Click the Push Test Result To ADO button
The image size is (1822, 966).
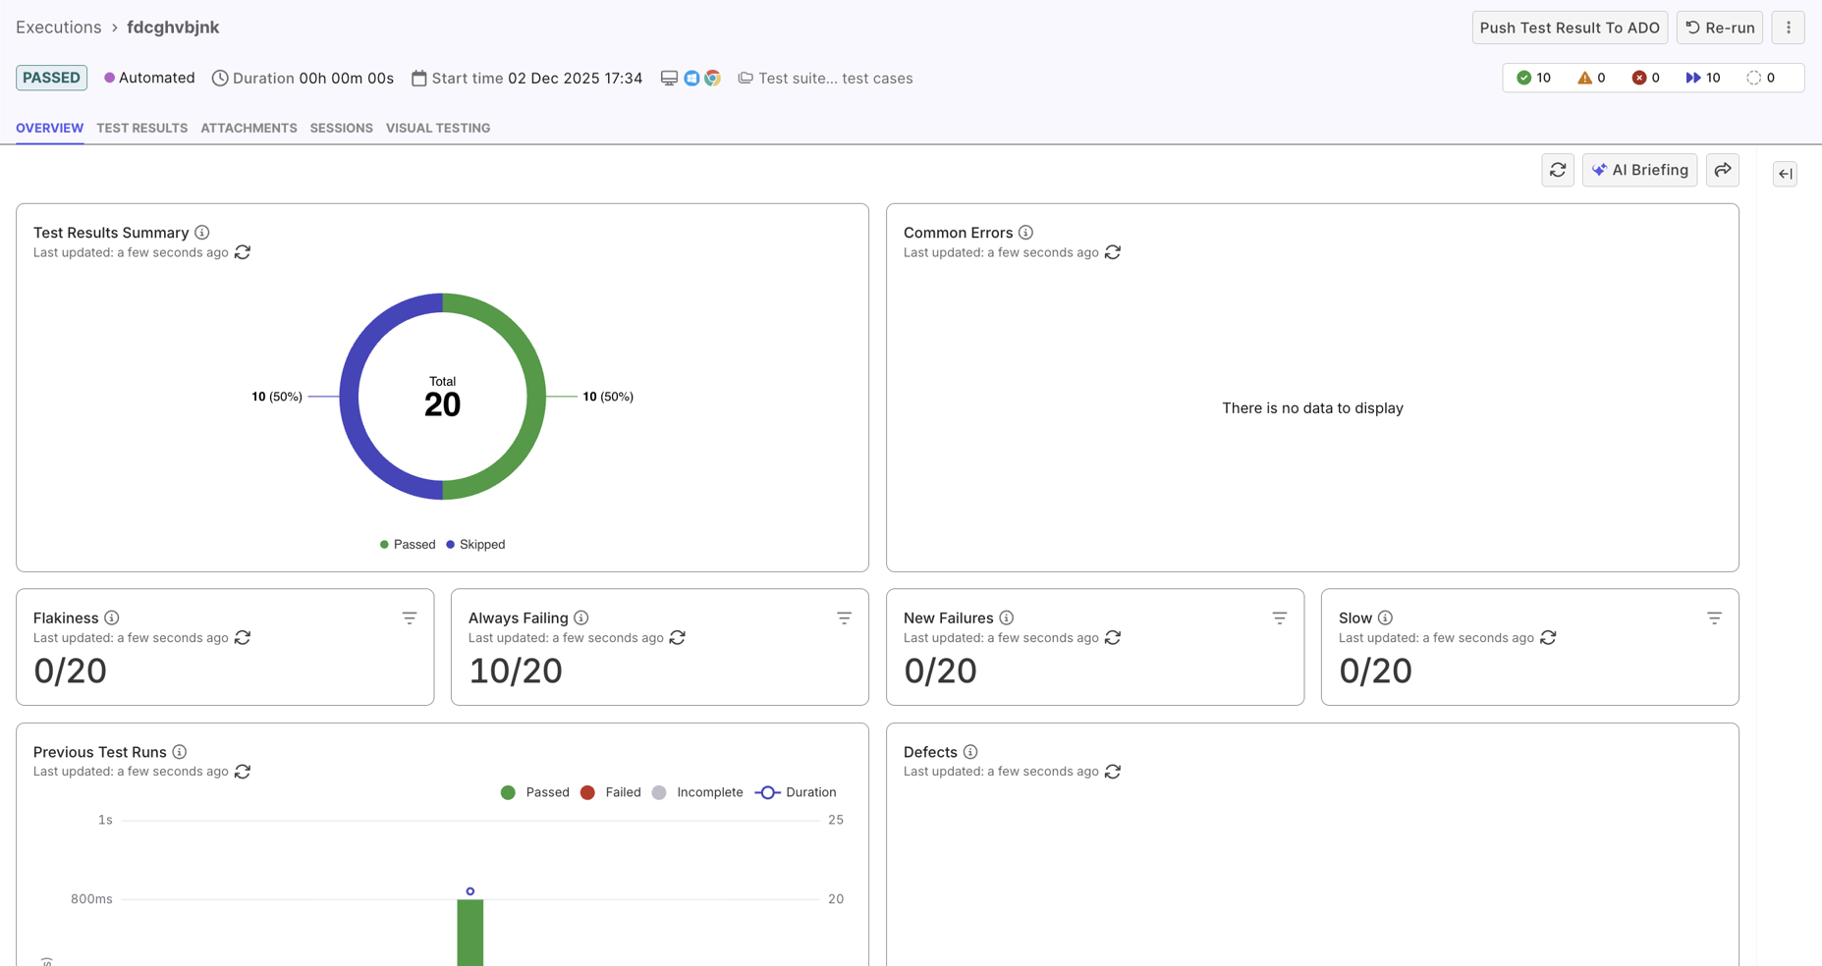pos(1570,27)
